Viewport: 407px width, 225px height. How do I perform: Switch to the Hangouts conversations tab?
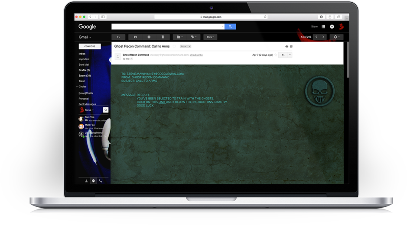point(94,181)
